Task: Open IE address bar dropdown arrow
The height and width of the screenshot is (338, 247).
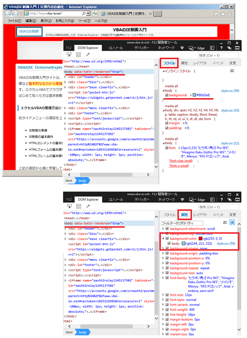Action: pyautogui.click(x=88, y=14)
